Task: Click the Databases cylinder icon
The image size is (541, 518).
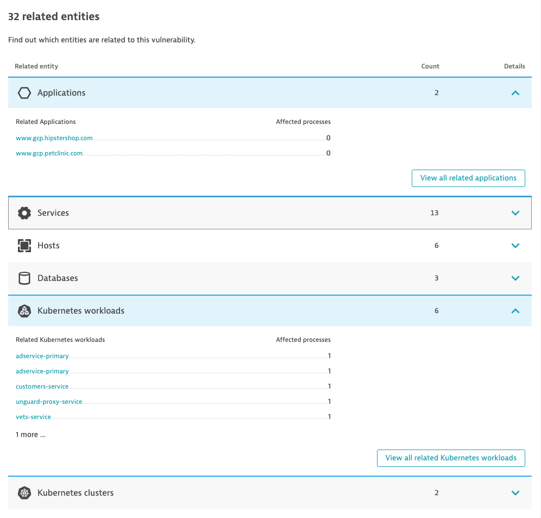Action: tap(24, 278)
